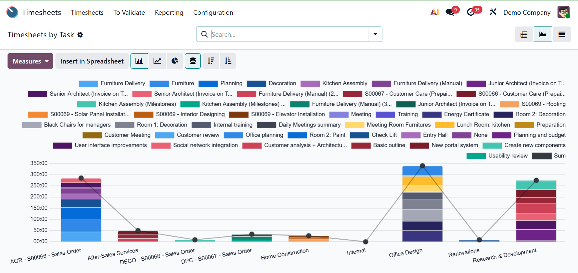
Task: Switch to the list view
Action: (561, 34)
